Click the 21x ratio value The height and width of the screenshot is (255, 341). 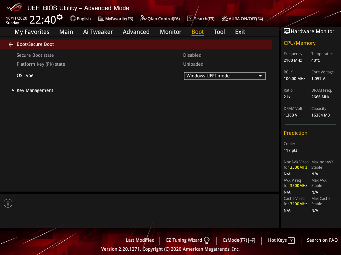(287, 97)
